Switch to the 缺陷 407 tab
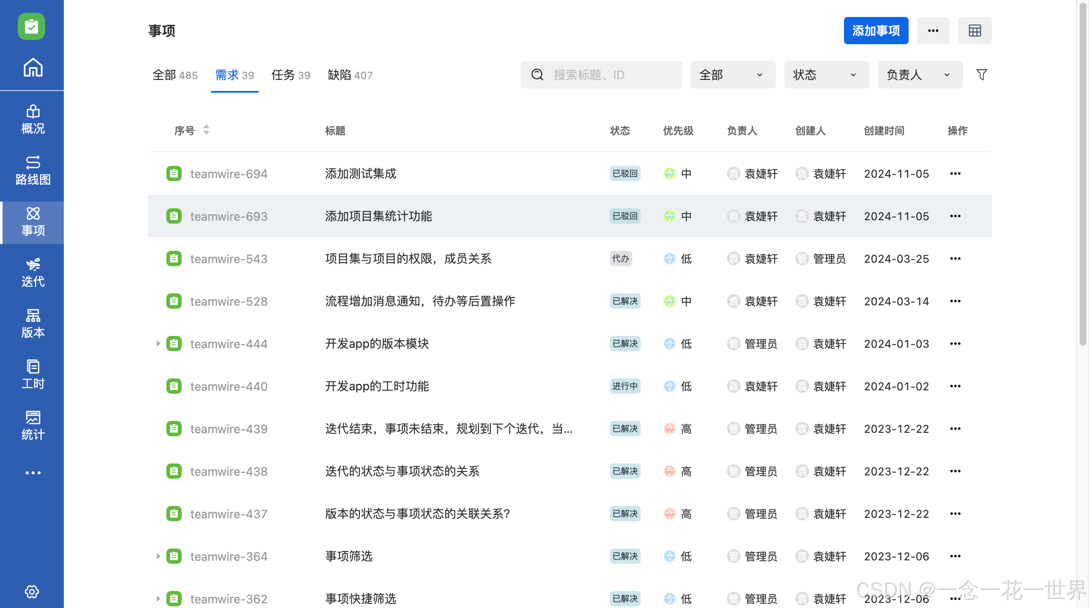The height and width of the screenshot is (608, 1089). point(349,75)
